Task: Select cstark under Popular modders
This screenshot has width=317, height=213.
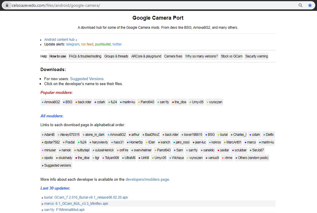Action: pos(100,102)
